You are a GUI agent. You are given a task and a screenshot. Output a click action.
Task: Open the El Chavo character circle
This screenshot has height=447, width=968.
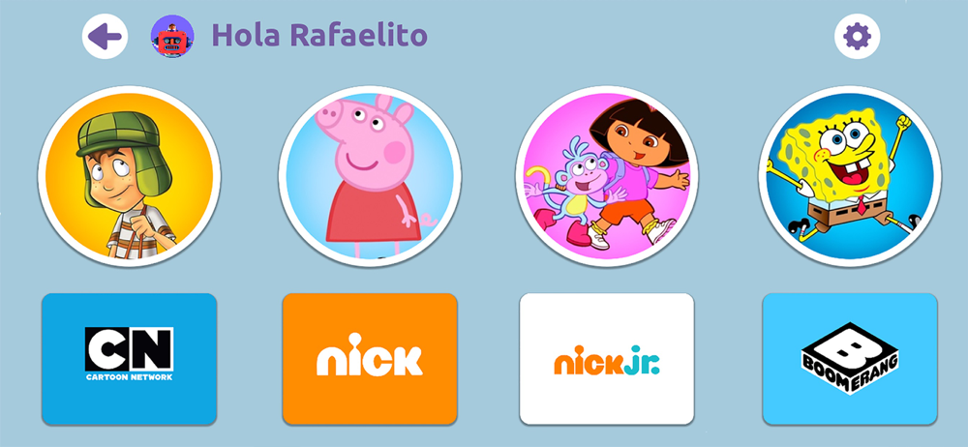click(129, 176)
